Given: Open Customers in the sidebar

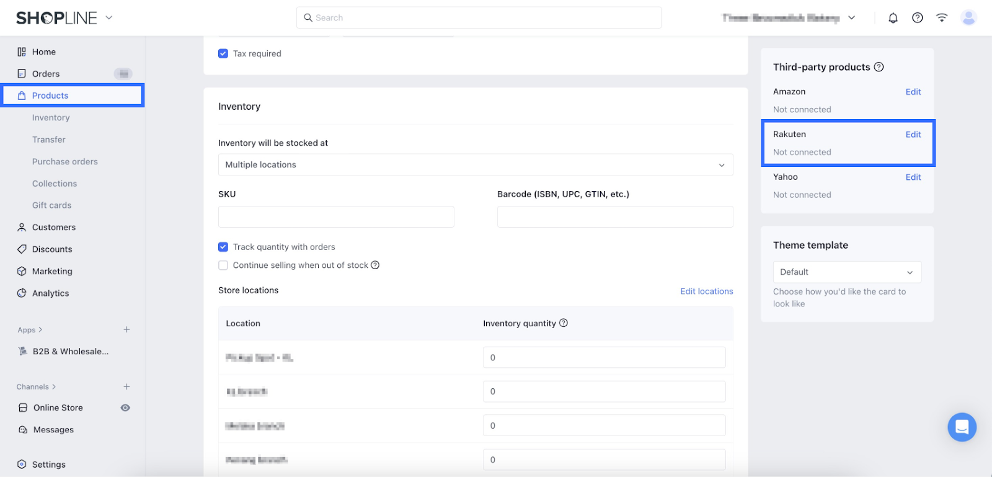Looking at the screenshot, I should (54, 228).
